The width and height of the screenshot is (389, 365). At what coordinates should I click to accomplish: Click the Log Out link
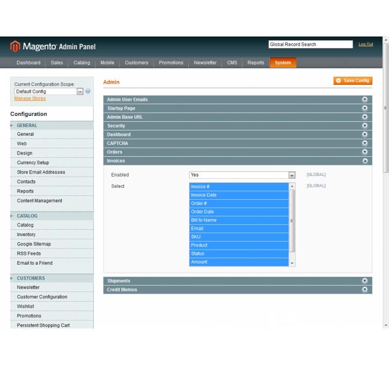point(366,44)
